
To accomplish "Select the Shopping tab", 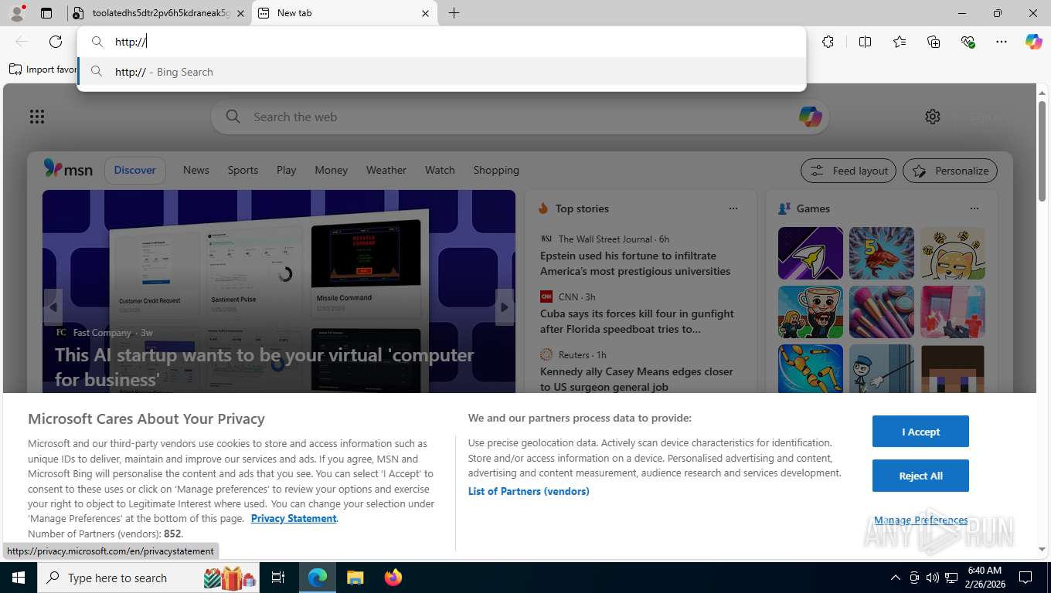I will (496, 170).
